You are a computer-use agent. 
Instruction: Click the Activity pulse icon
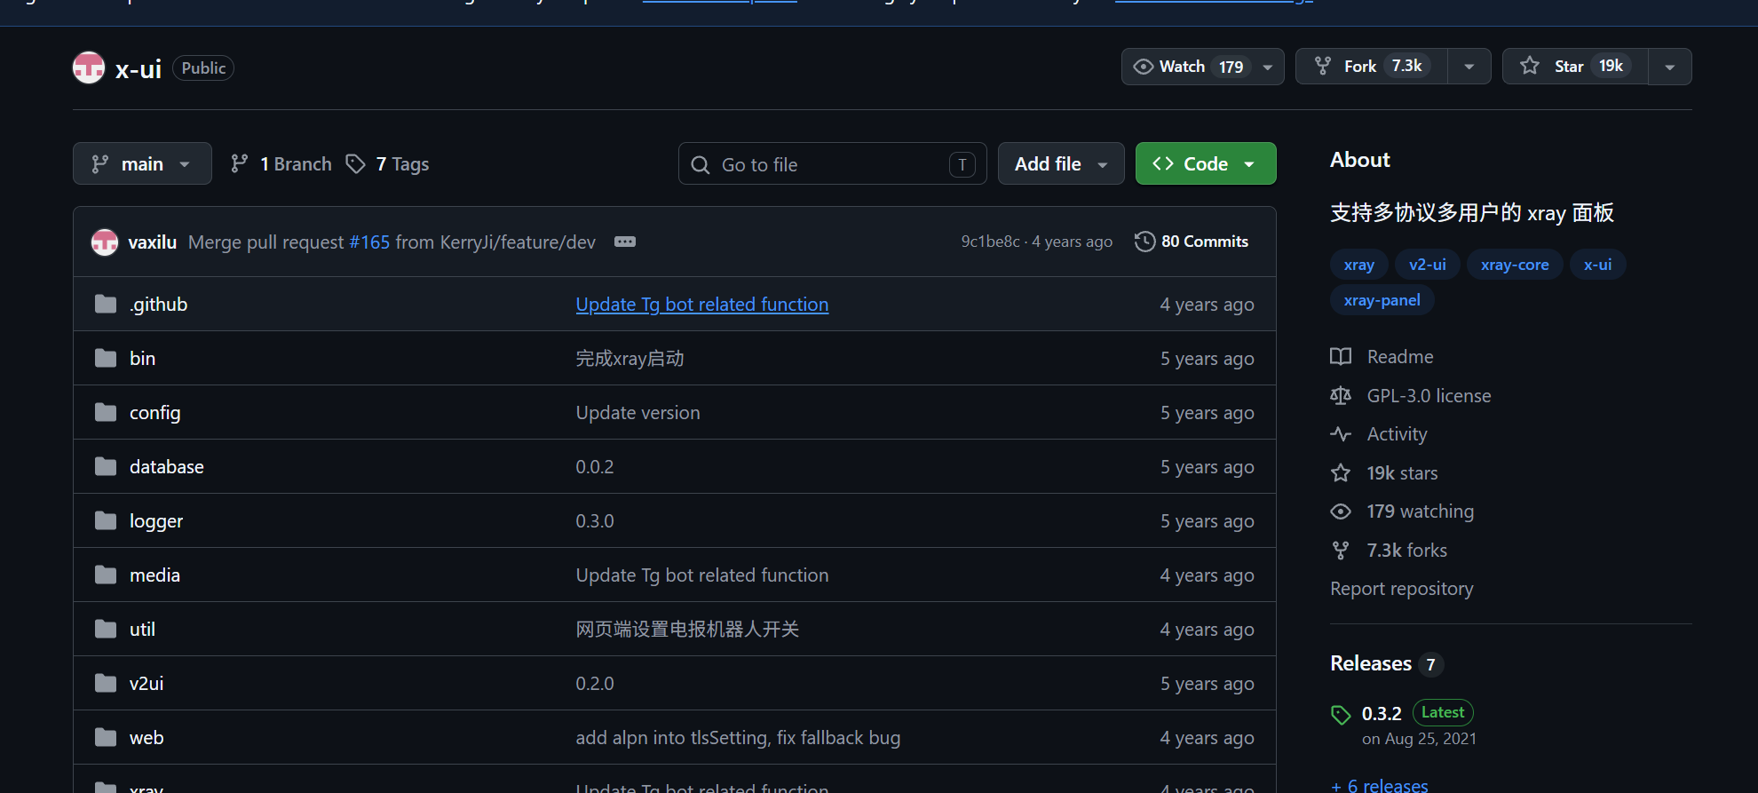tap(1341, 434)
